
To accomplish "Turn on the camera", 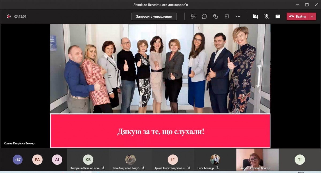I will (x=255, y=17).
